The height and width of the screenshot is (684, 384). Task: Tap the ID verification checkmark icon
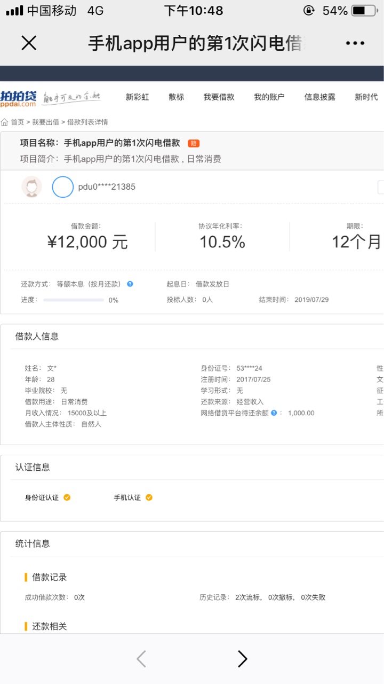(67, 498)
